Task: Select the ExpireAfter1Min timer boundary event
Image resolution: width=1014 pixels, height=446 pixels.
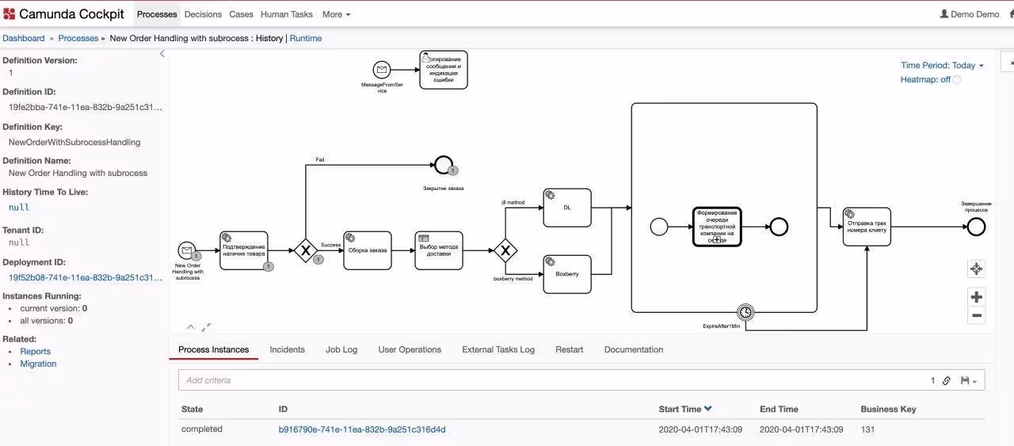Action: click(x=745, y=312)
